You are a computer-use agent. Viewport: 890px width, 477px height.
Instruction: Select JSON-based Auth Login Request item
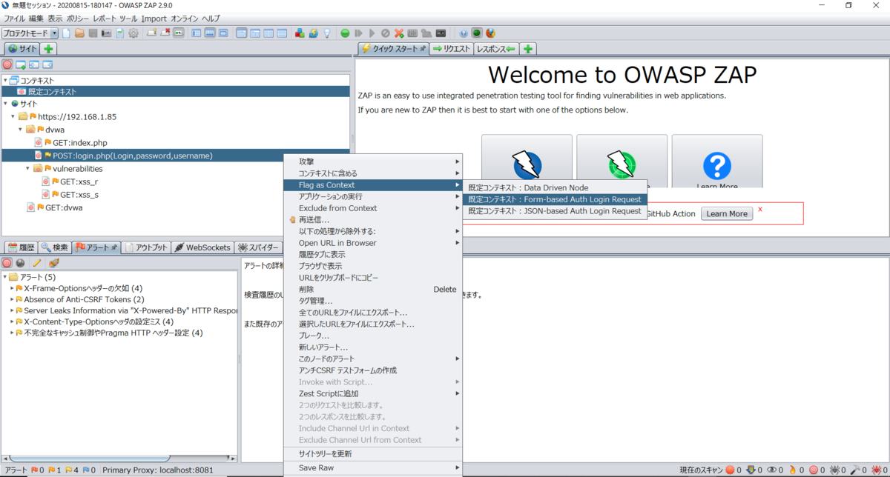click(x=555, y=211)
